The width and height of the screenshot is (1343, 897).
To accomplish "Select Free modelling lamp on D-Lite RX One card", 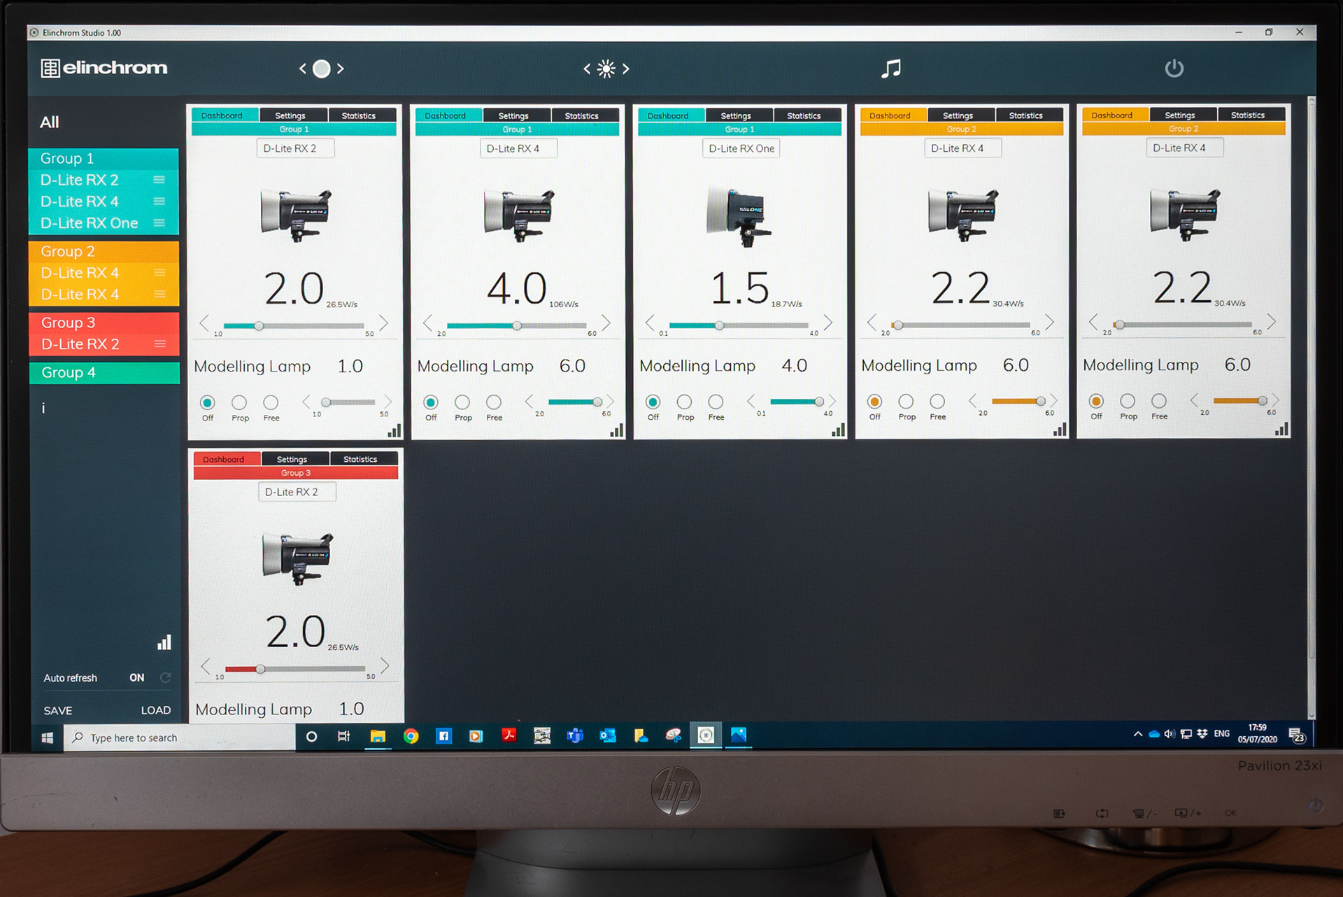I will [716, 402].
